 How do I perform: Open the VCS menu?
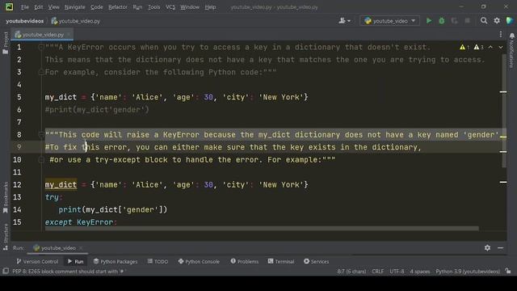[170, 7]
